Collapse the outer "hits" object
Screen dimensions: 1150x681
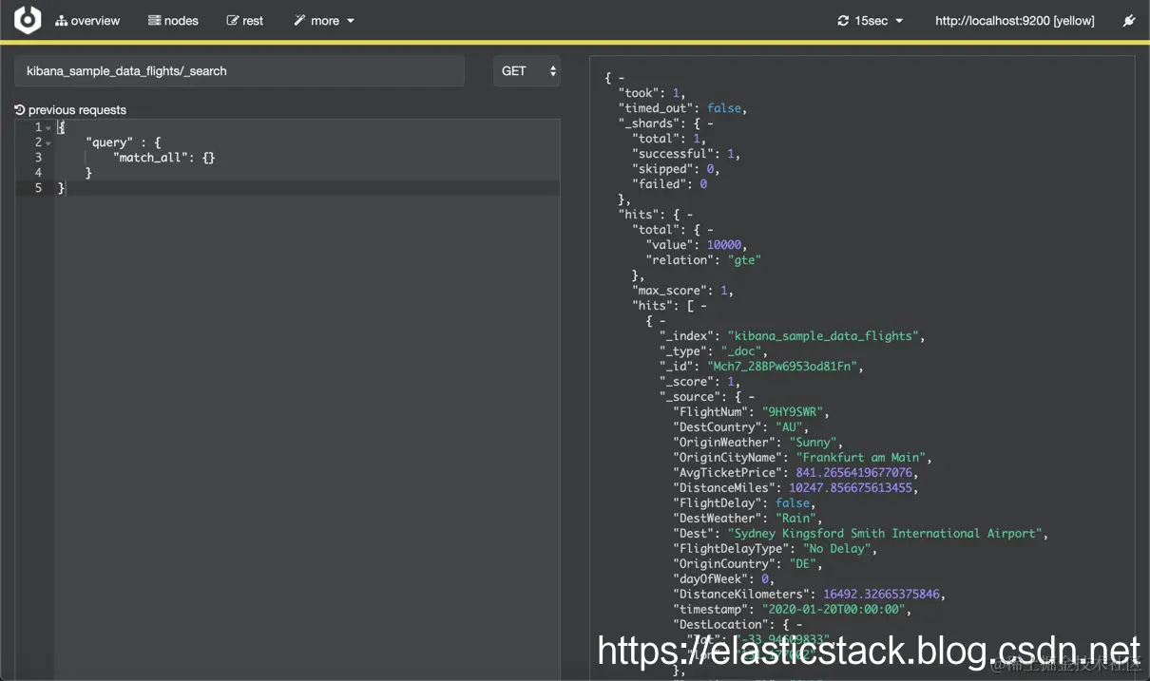[689, 215]
